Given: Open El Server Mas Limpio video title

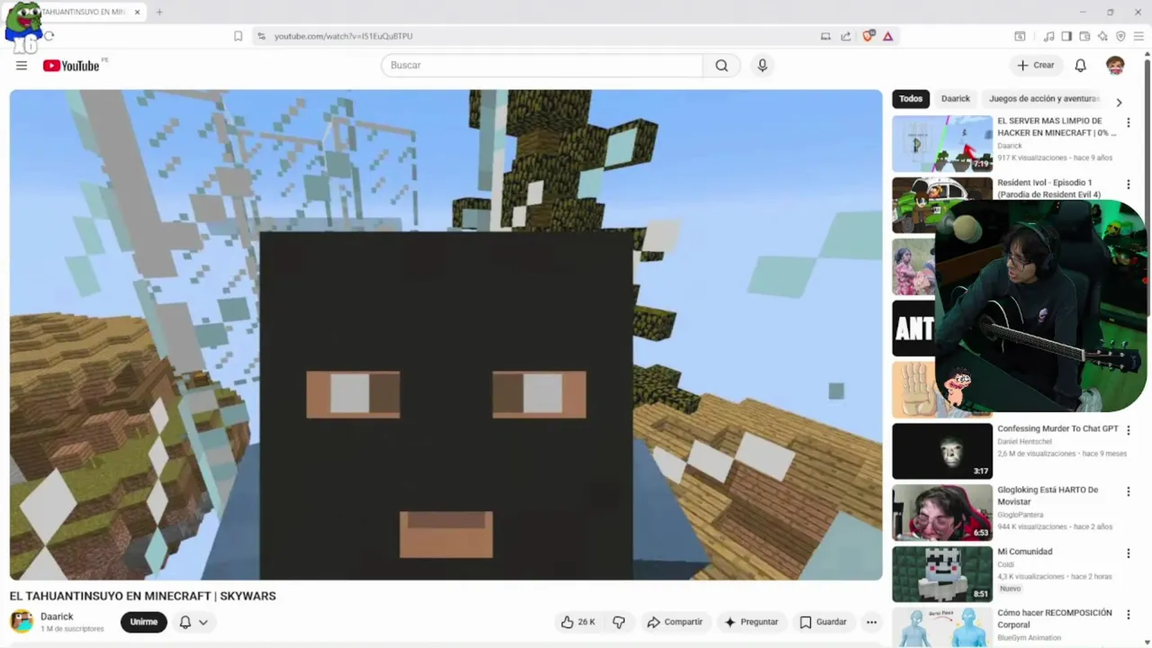Looking at the screenshot, I should click(1057, 127).
